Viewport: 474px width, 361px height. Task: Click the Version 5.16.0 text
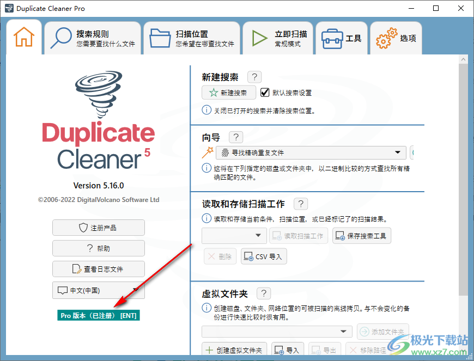(99, 186)
